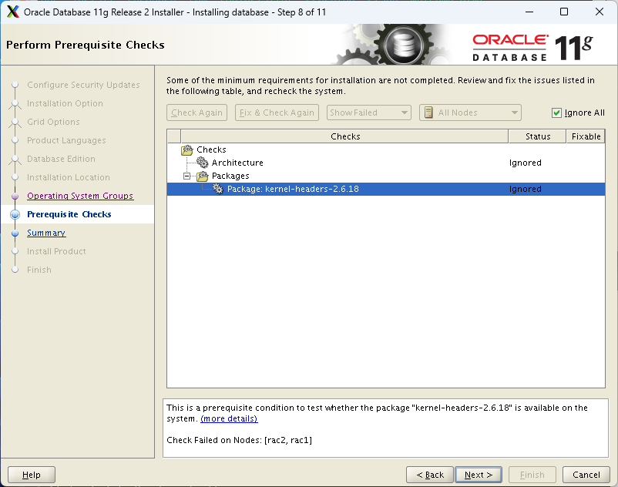618x487 pixels.
Task: Click the Product Languages step
Action: [x=66, y=140]
